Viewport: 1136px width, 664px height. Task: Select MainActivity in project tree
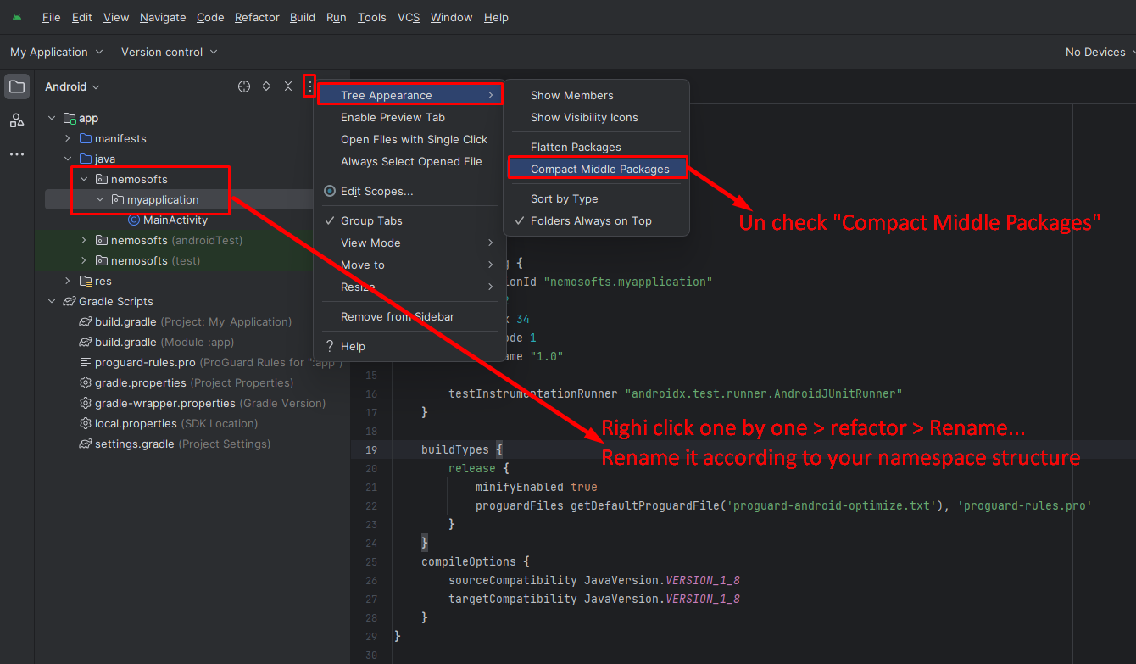click(x=175, y=220)
